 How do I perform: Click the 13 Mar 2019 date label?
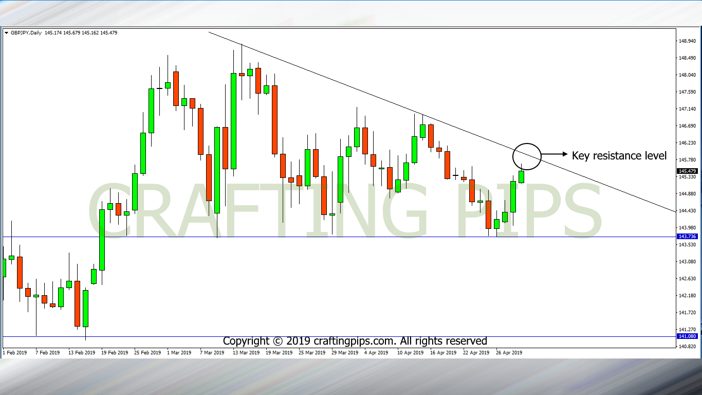coord(246,353)
